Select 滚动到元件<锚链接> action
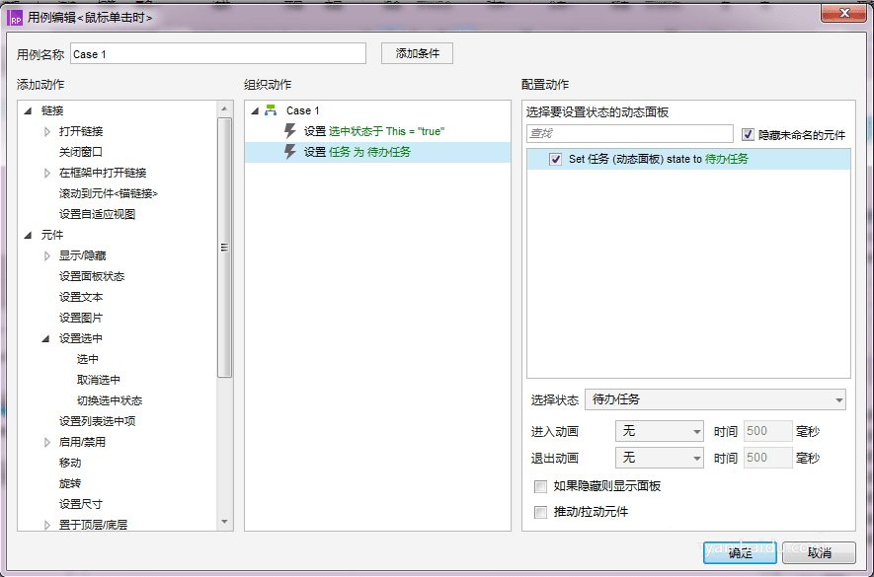874x577 pixels. click(109, 194)
